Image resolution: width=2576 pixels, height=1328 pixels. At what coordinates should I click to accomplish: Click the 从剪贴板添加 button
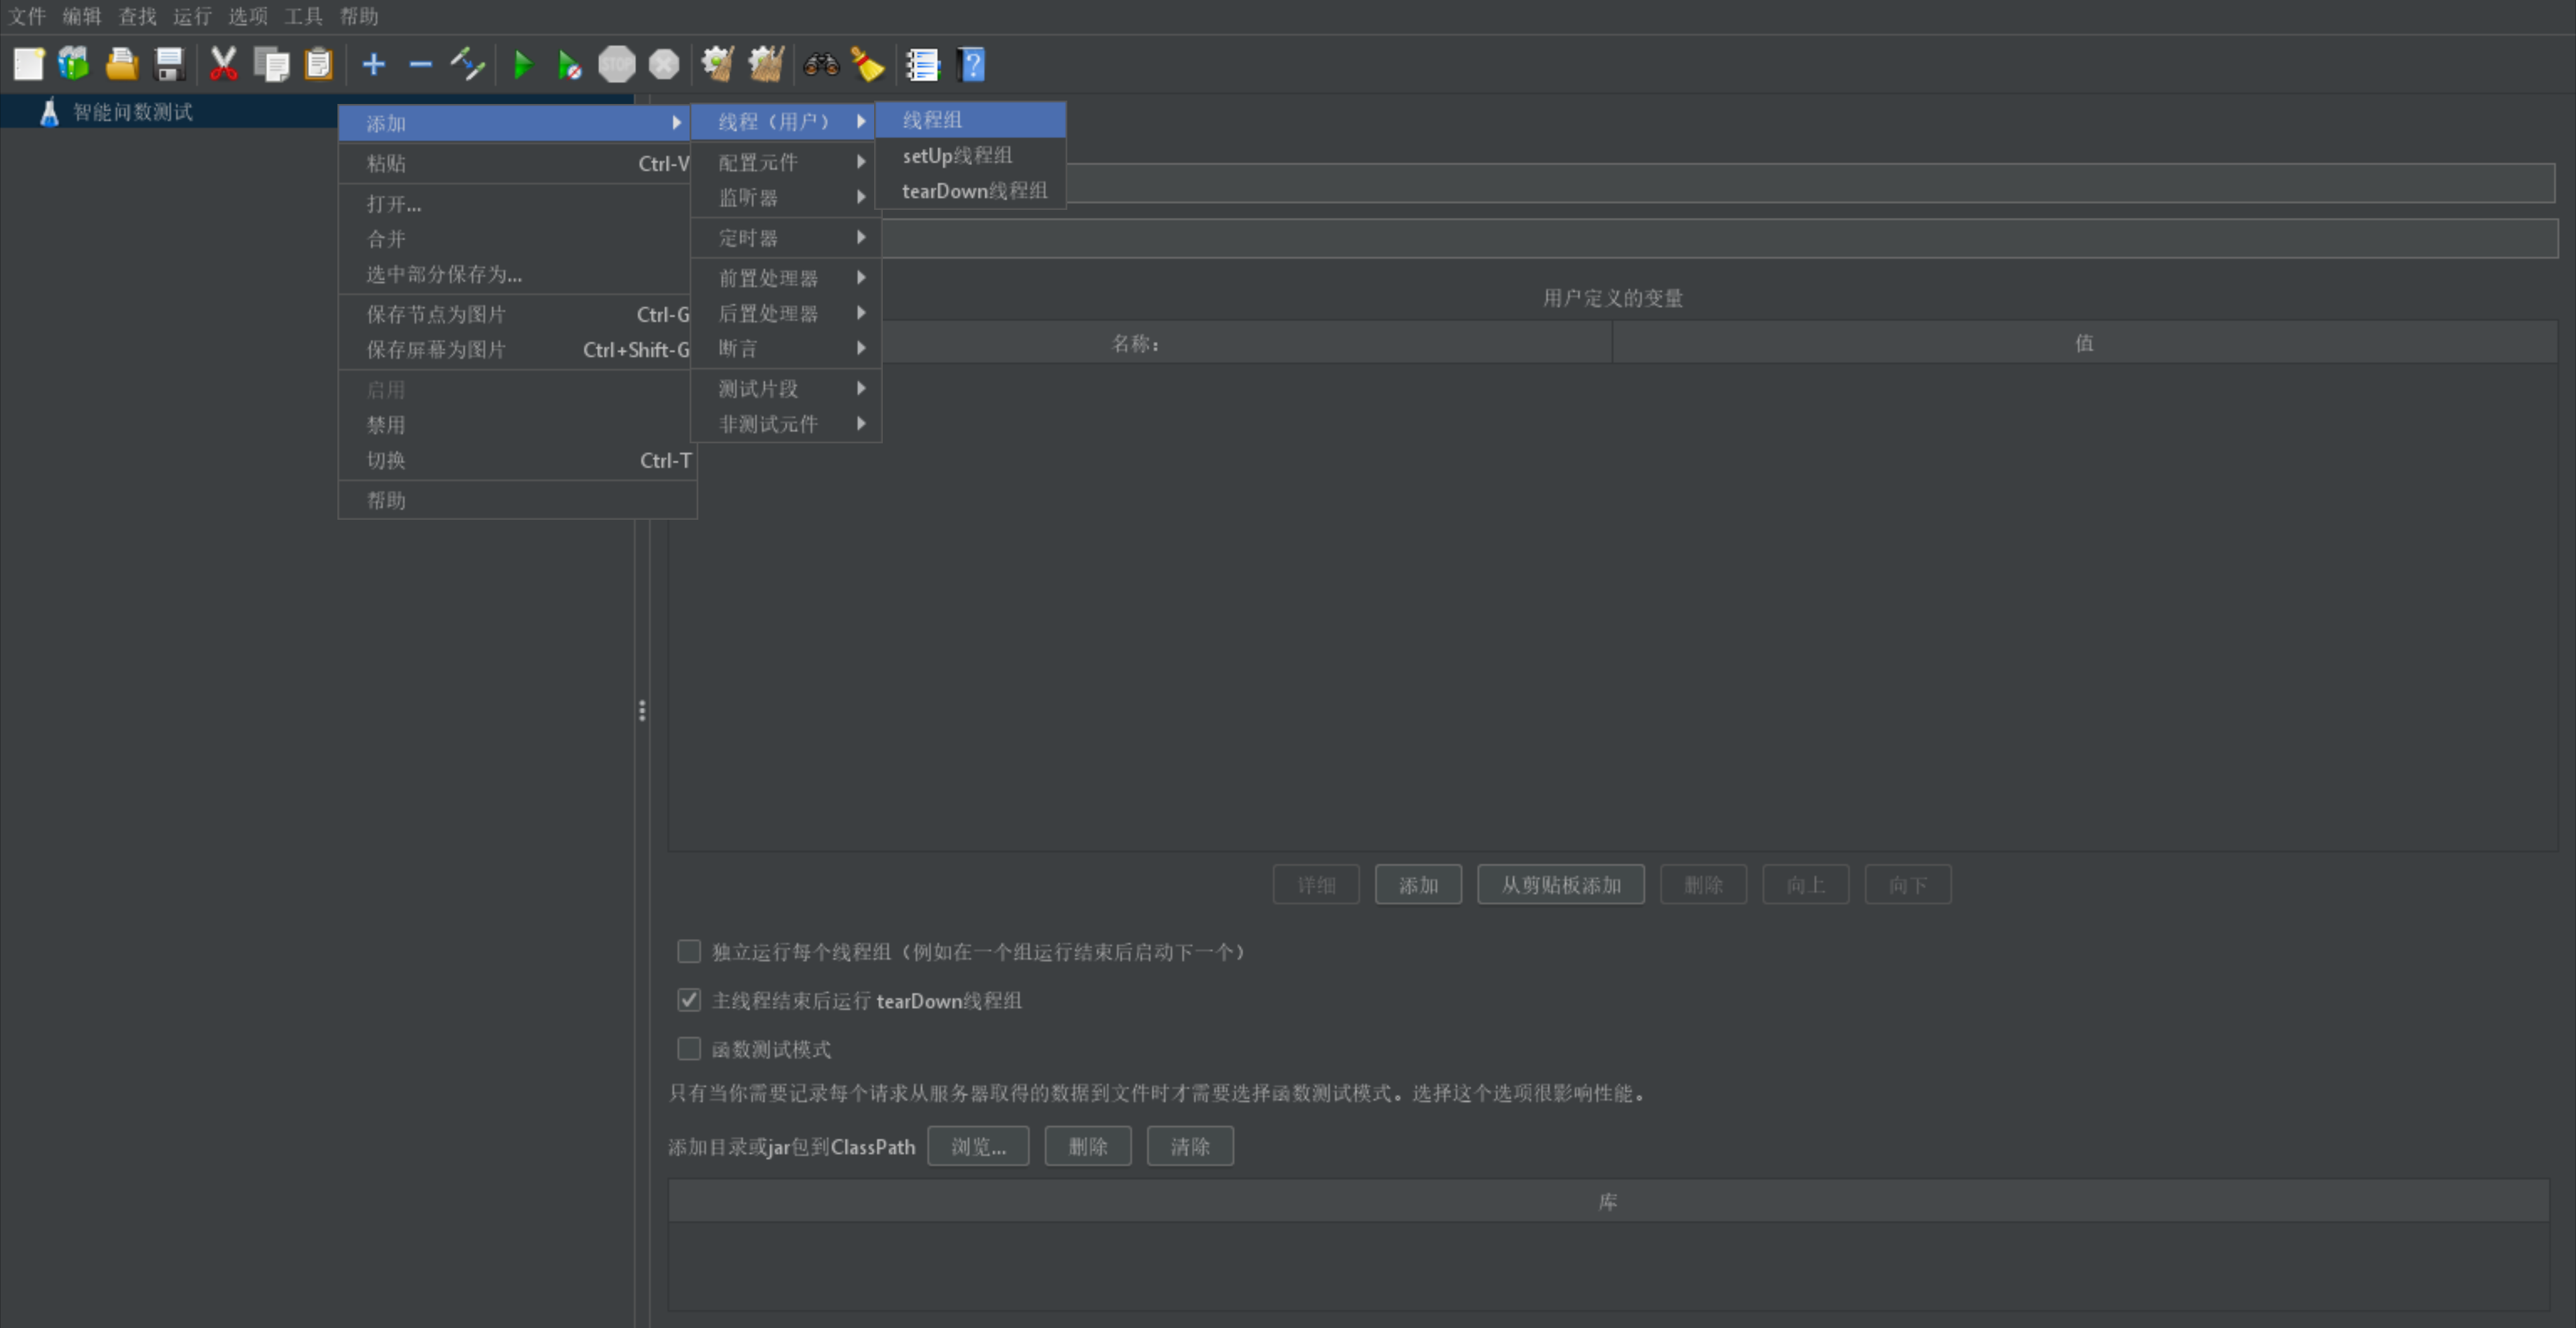pos(1561,885)
